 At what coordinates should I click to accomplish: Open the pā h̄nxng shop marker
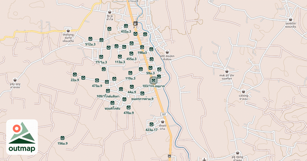click(x=237, y=153)
